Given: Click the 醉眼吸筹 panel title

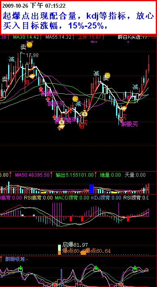Looking at the screenshot, I should 16,259.
